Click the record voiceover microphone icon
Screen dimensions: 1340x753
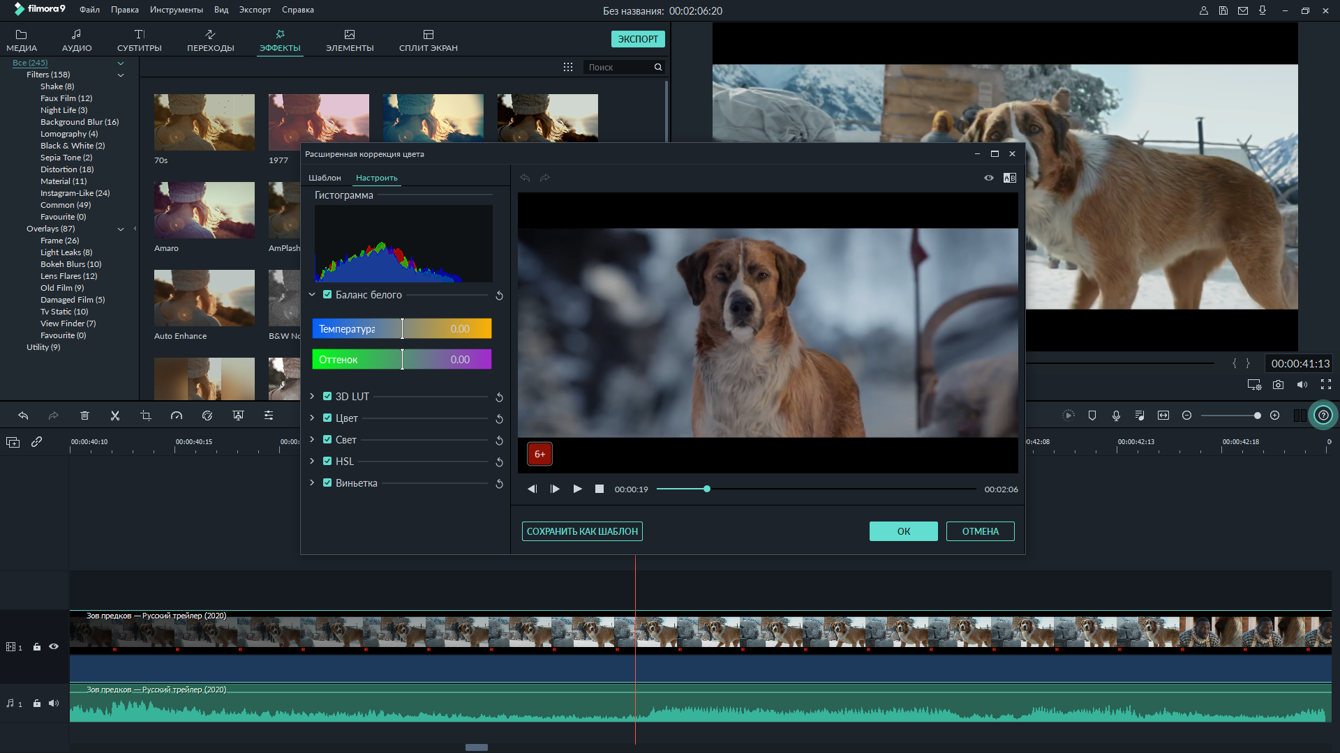tap(1116, 416)
